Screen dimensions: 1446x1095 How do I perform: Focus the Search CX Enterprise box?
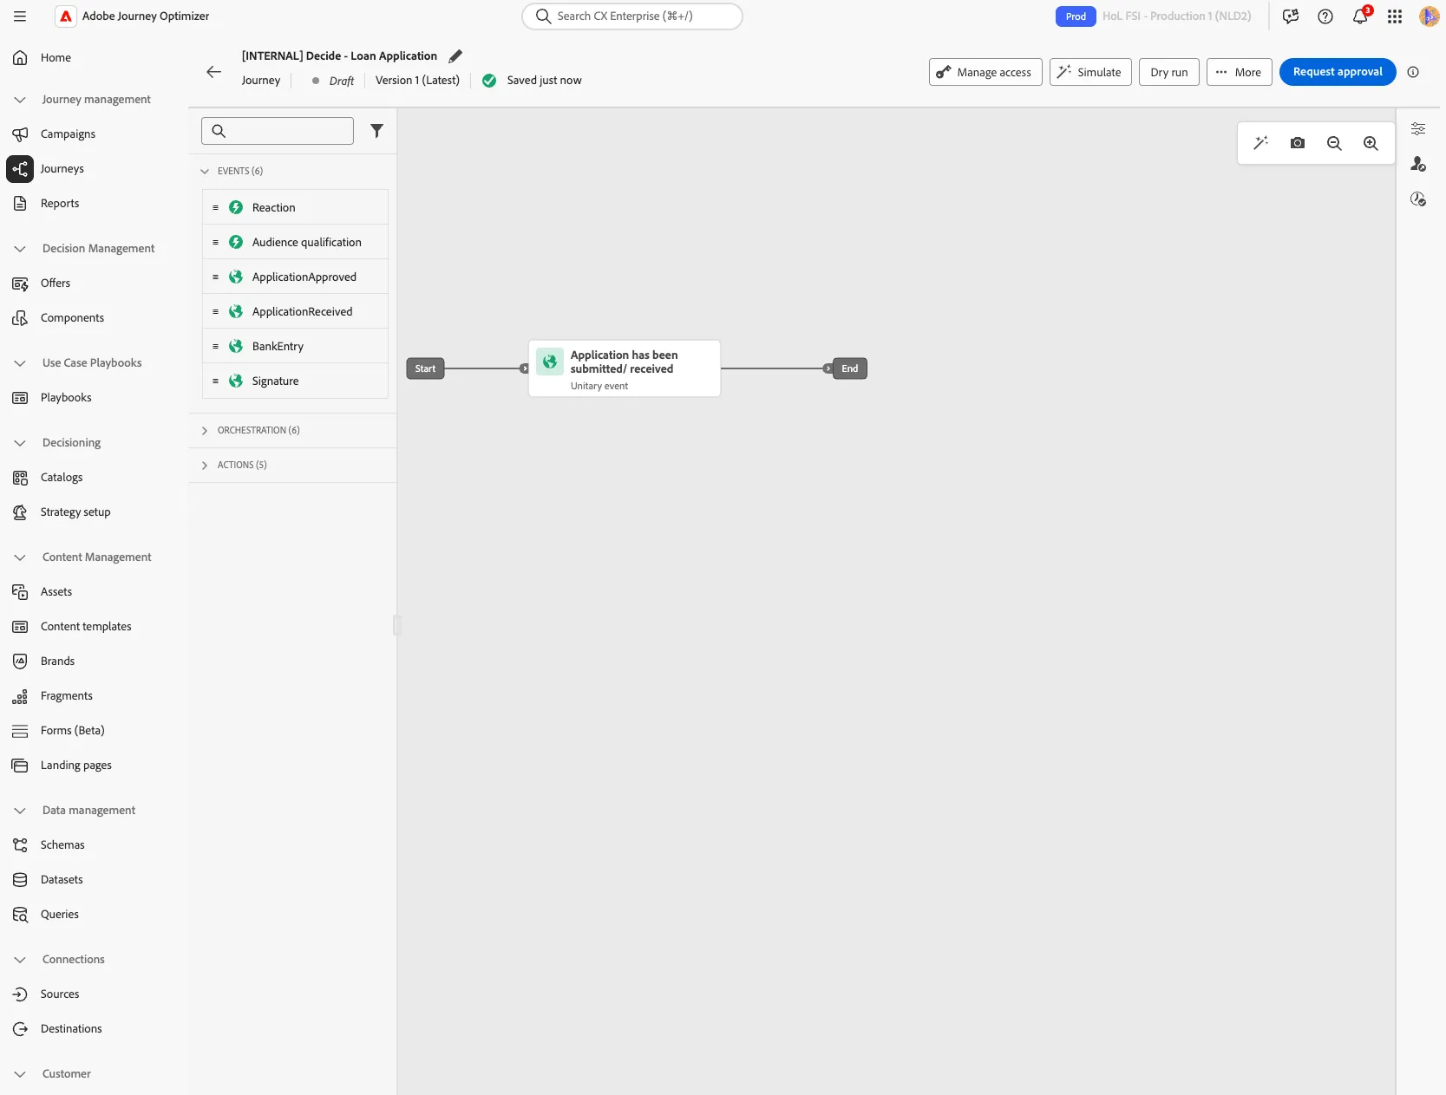(632, 16)
